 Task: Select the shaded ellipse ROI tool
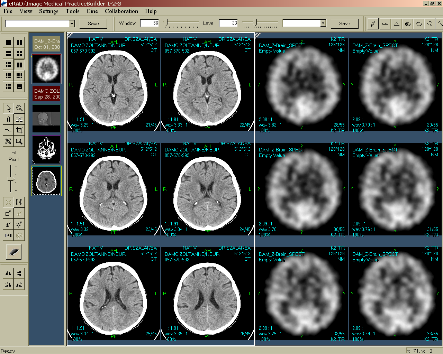click(x=408, y=24)
